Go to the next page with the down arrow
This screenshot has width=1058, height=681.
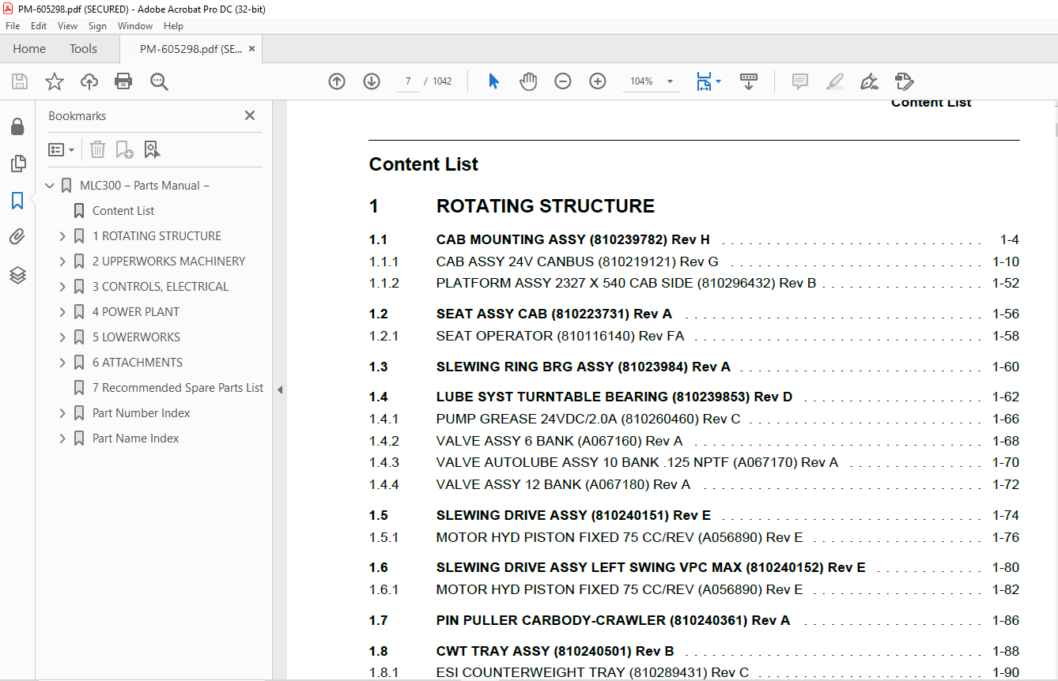coord(372,81)
